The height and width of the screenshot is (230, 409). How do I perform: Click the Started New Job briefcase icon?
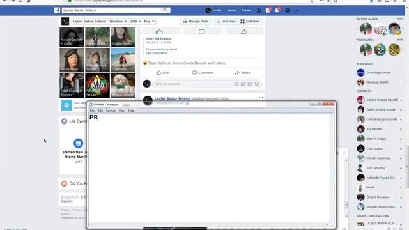[x=78, y=143]
